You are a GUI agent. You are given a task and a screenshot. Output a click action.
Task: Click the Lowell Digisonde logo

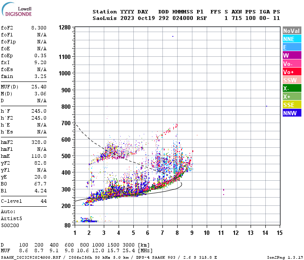coord(17,10)
